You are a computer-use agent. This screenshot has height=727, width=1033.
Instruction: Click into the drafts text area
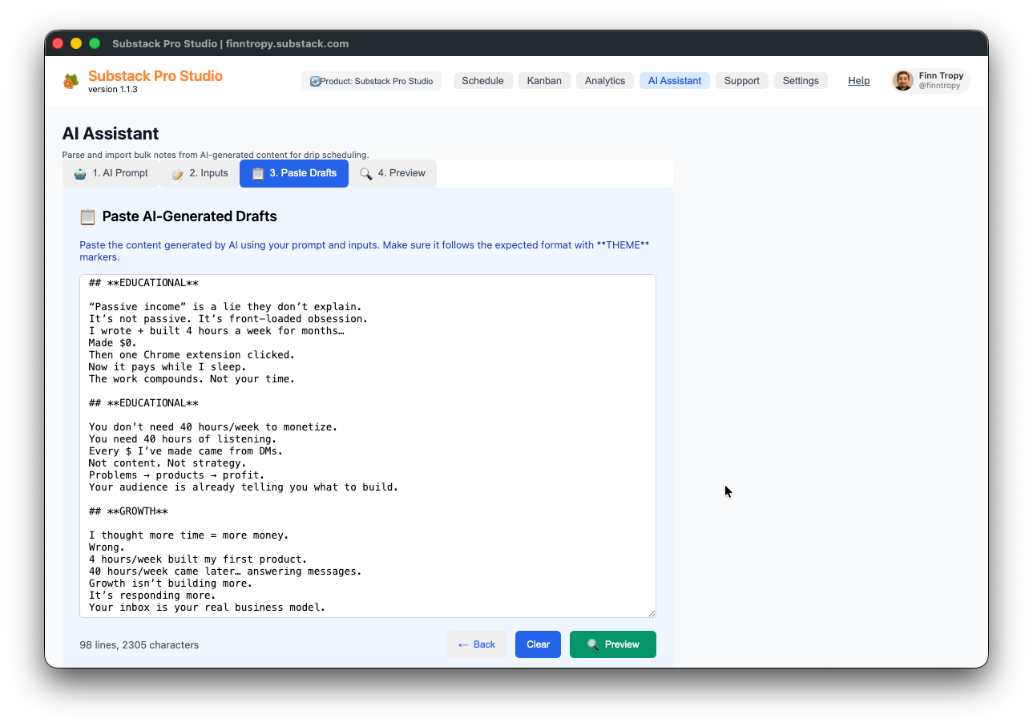368,446
